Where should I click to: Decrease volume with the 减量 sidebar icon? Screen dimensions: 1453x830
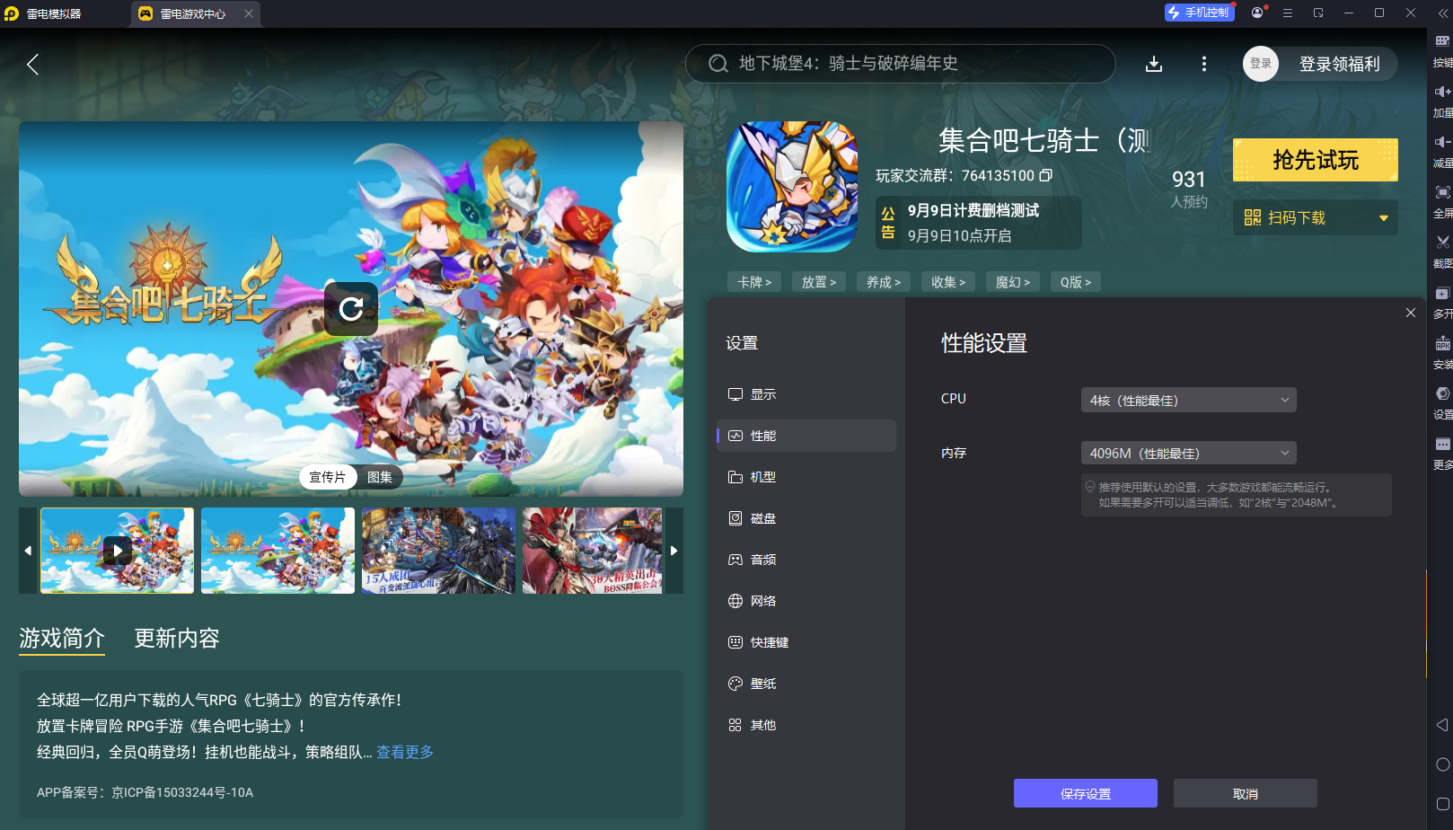pyautogui.click(x=1442, y=151)
